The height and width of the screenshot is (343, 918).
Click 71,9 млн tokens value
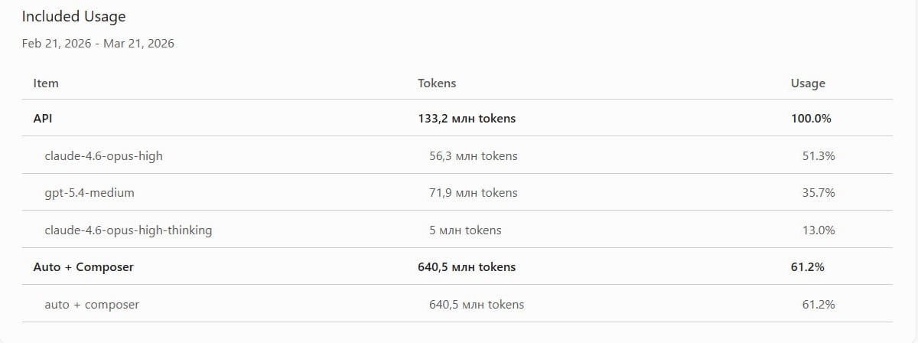pos(473,193)
